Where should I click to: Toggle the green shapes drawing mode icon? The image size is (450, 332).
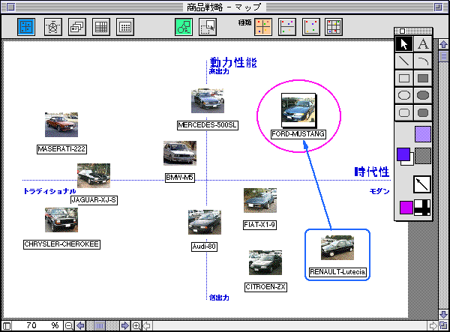point(184,27)
